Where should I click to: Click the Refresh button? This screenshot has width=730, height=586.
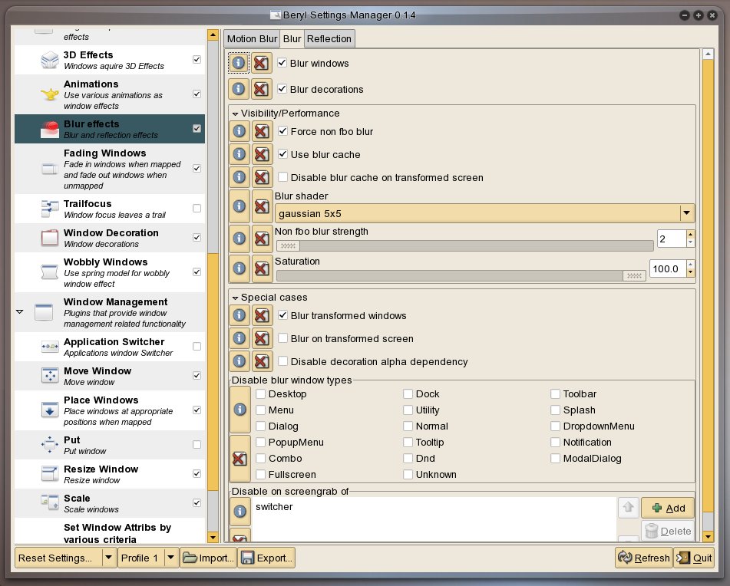pyautogui.click(x=644, y=558)
